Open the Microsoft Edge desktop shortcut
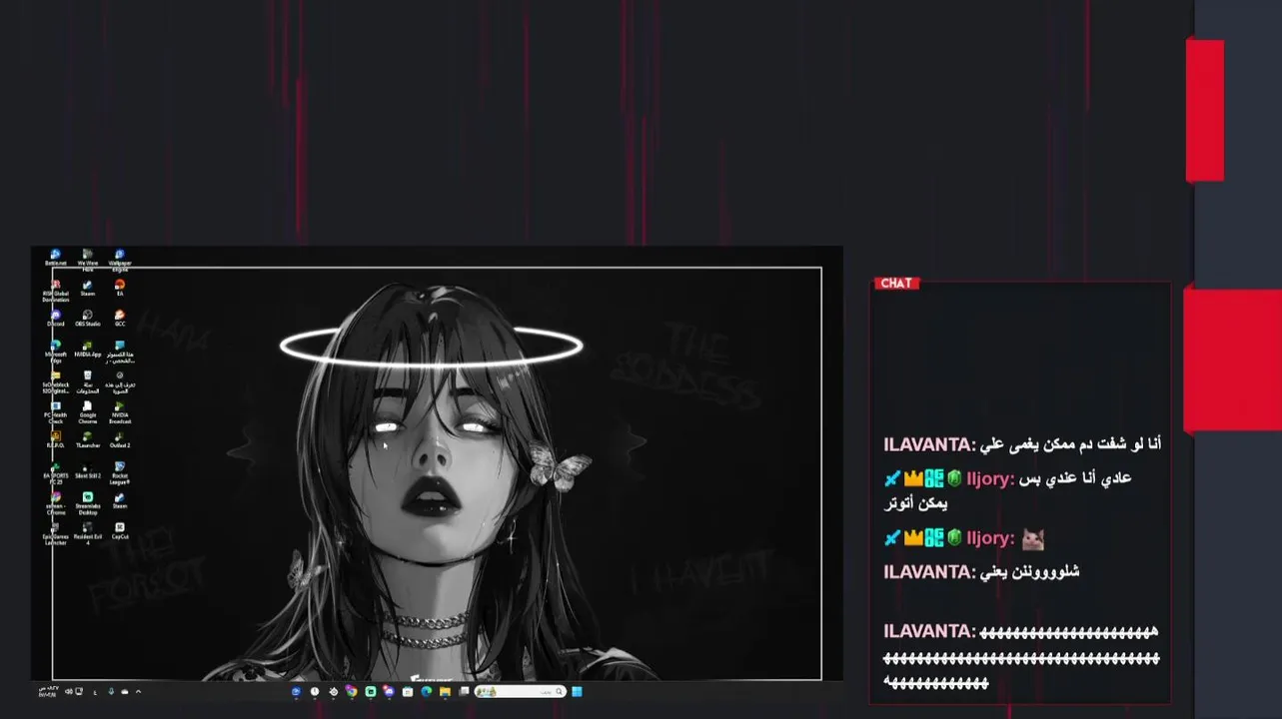The width and height of the screenshot is (1282, 719). click(55, 351)
